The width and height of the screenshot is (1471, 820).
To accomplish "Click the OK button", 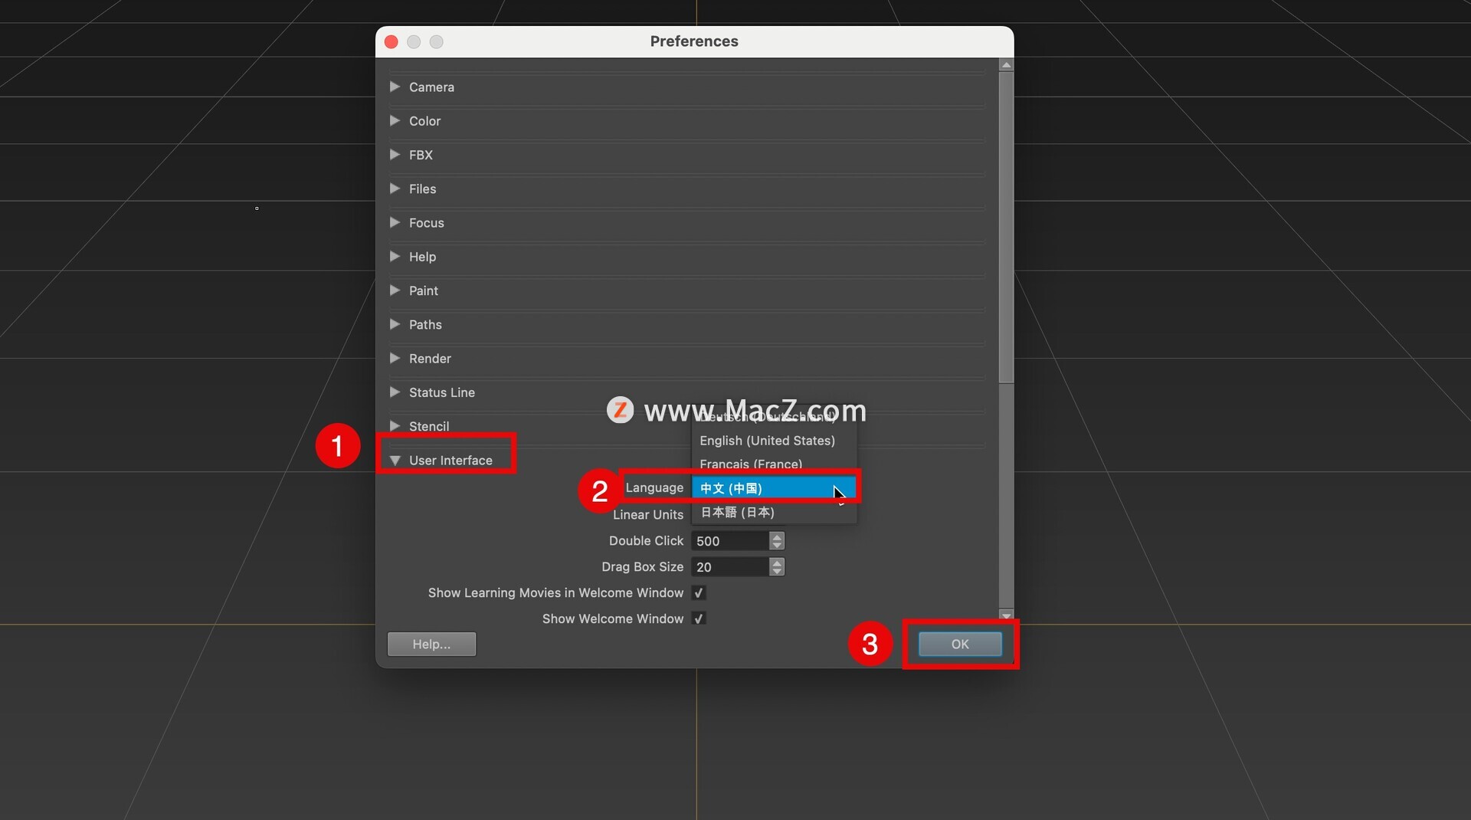I will click(x=960, y=645).
